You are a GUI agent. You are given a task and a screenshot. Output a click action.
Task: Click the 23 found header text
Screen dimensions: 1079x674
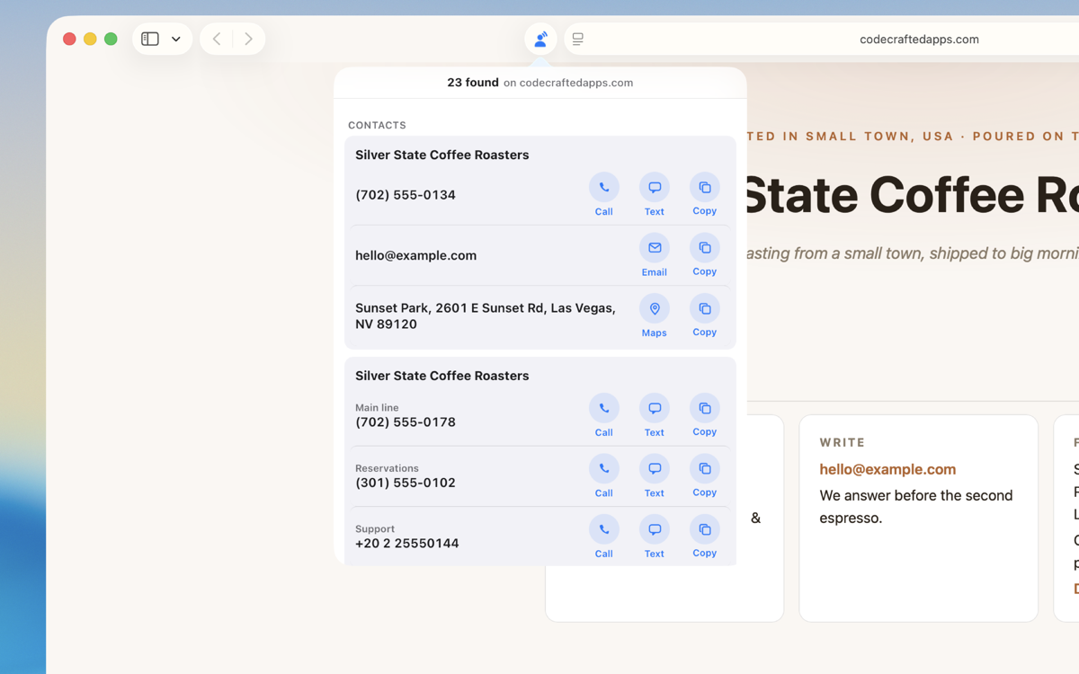point(473,83)
